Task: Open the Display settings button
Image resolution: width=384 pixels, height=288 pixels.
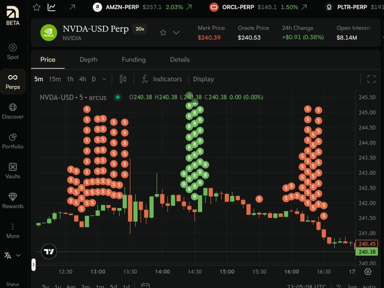Action: 203,79
